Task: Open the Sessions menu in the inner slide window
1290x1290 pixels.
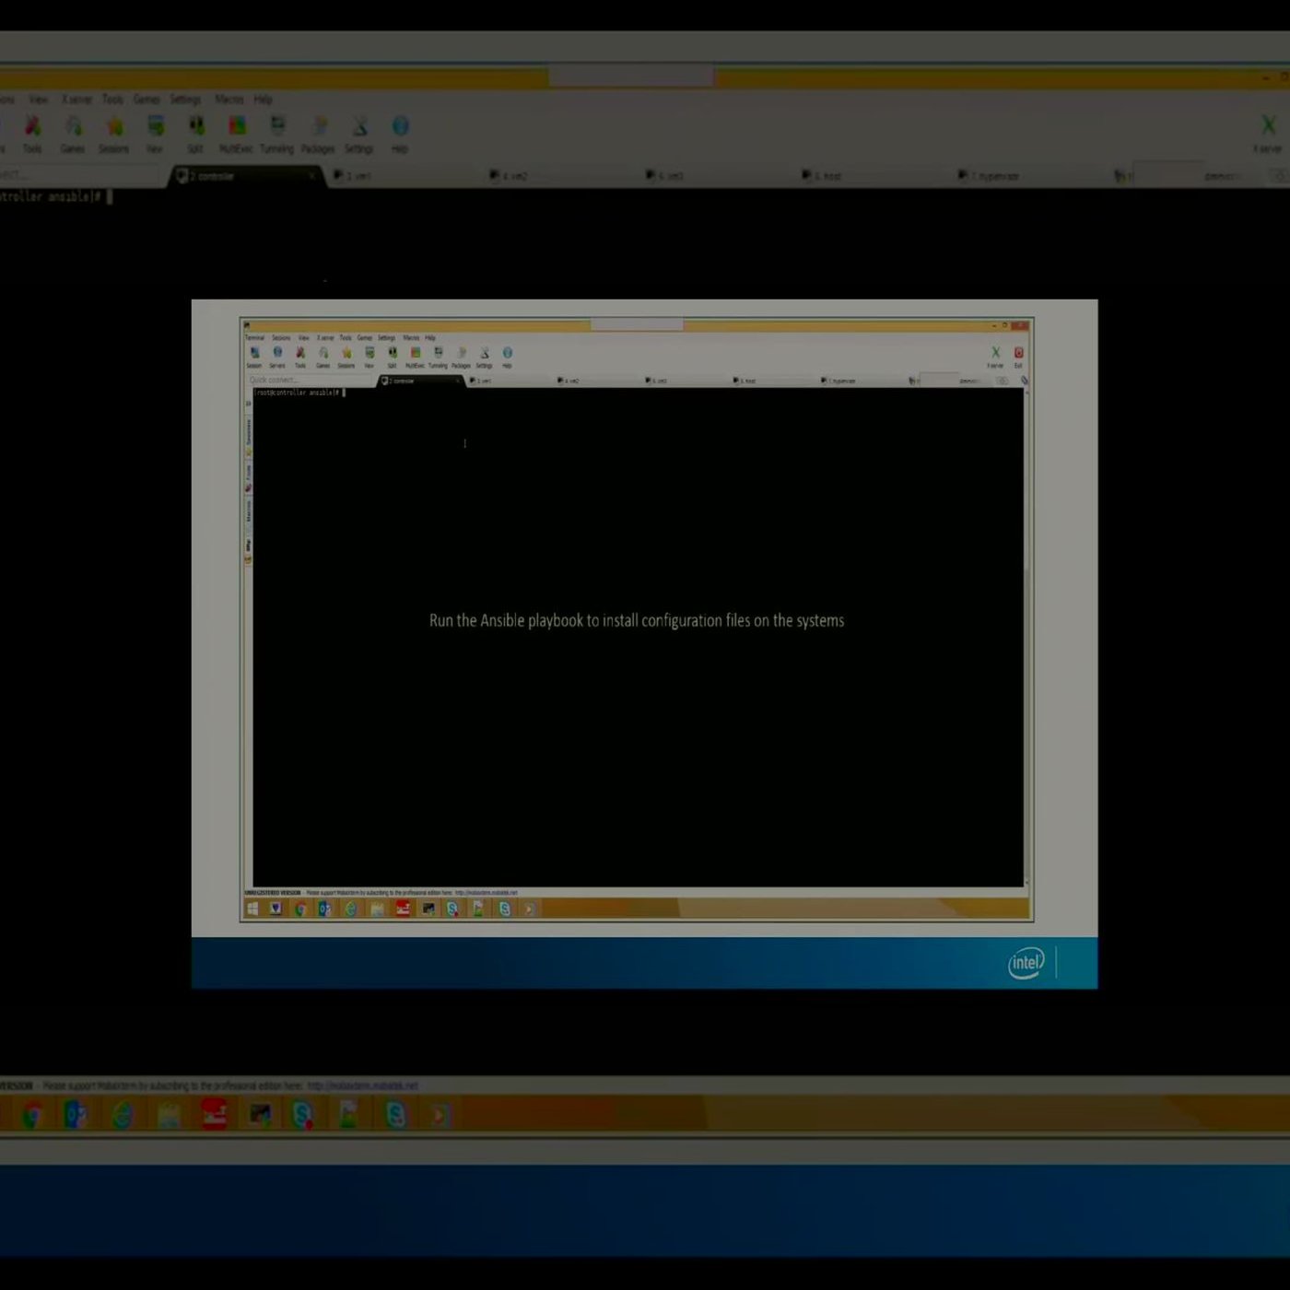Action: coord(281,338)
